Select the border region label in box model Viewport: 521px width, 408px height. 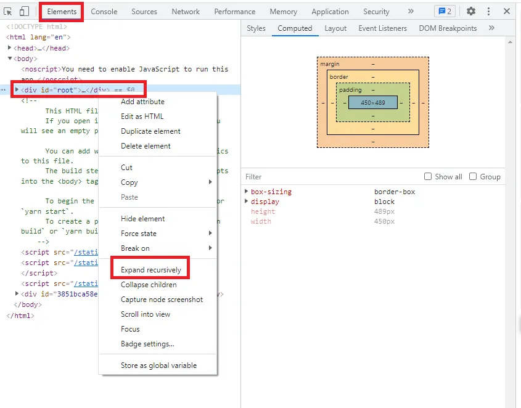click(339, 77)
